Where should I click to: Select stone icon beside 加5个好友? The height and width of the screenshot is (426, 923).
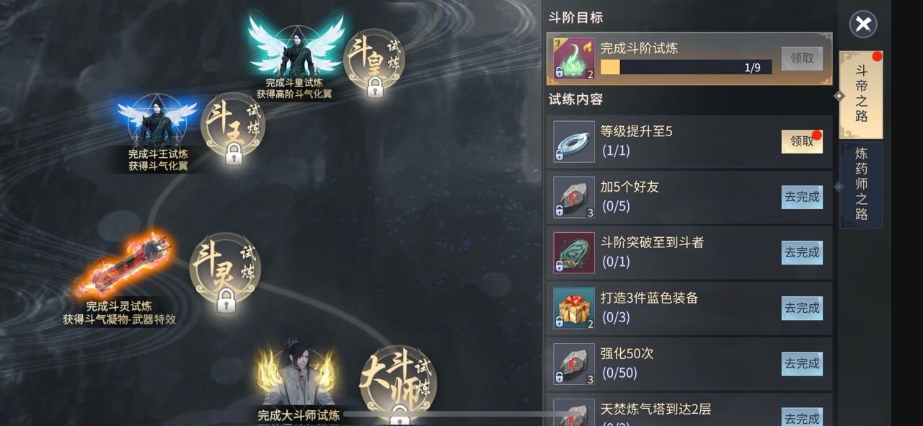[x=574, y=197]
